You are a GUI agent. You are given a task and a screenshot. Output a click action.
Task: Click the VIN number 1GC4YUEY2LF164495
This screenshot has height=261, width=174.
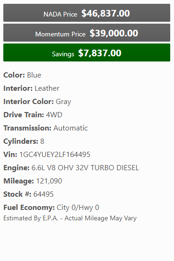tap(55, 155)
